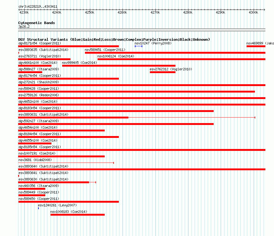The image size is (274, 236).
Task: Click nsv1007191 (Coe2014) label
Action: 37,153
